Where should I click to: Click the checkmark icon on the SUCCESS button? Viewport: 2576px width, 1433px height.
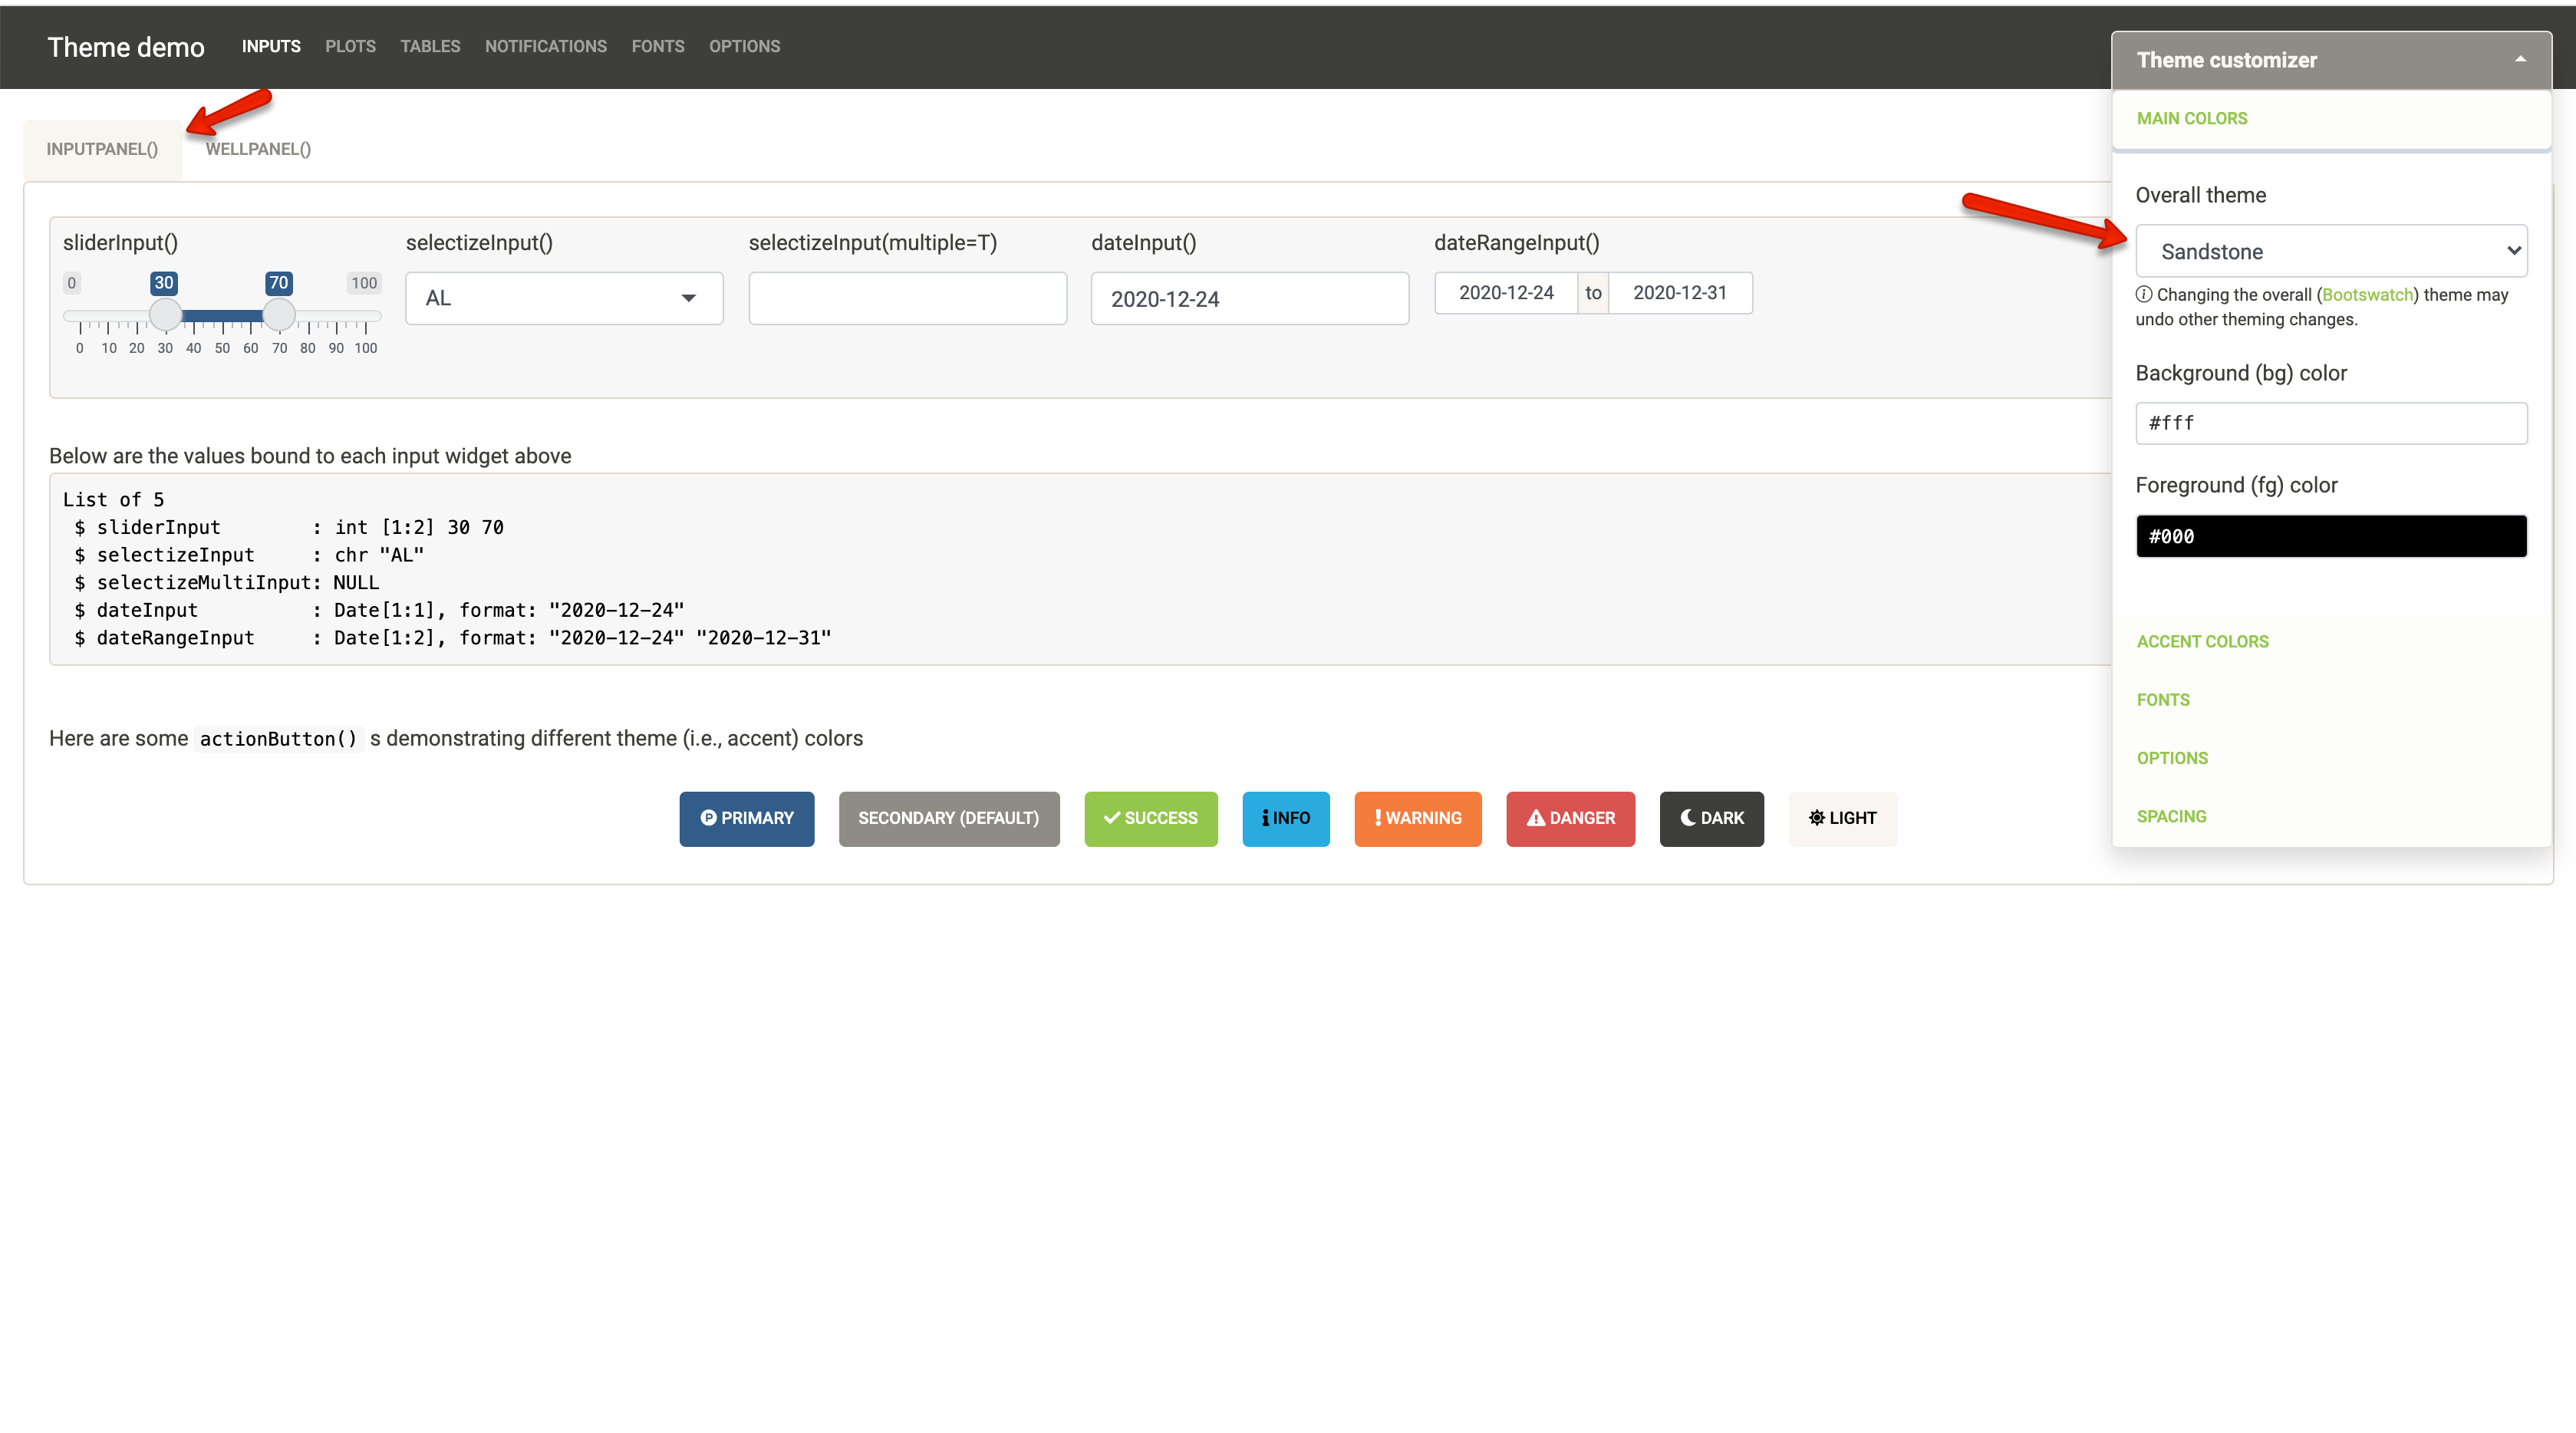(1113, 818)
